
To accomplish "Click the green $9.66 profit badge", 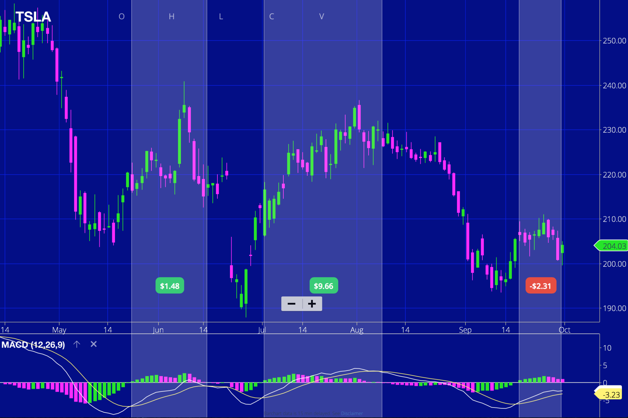I will pyautogui.click(x=324, y=286).
